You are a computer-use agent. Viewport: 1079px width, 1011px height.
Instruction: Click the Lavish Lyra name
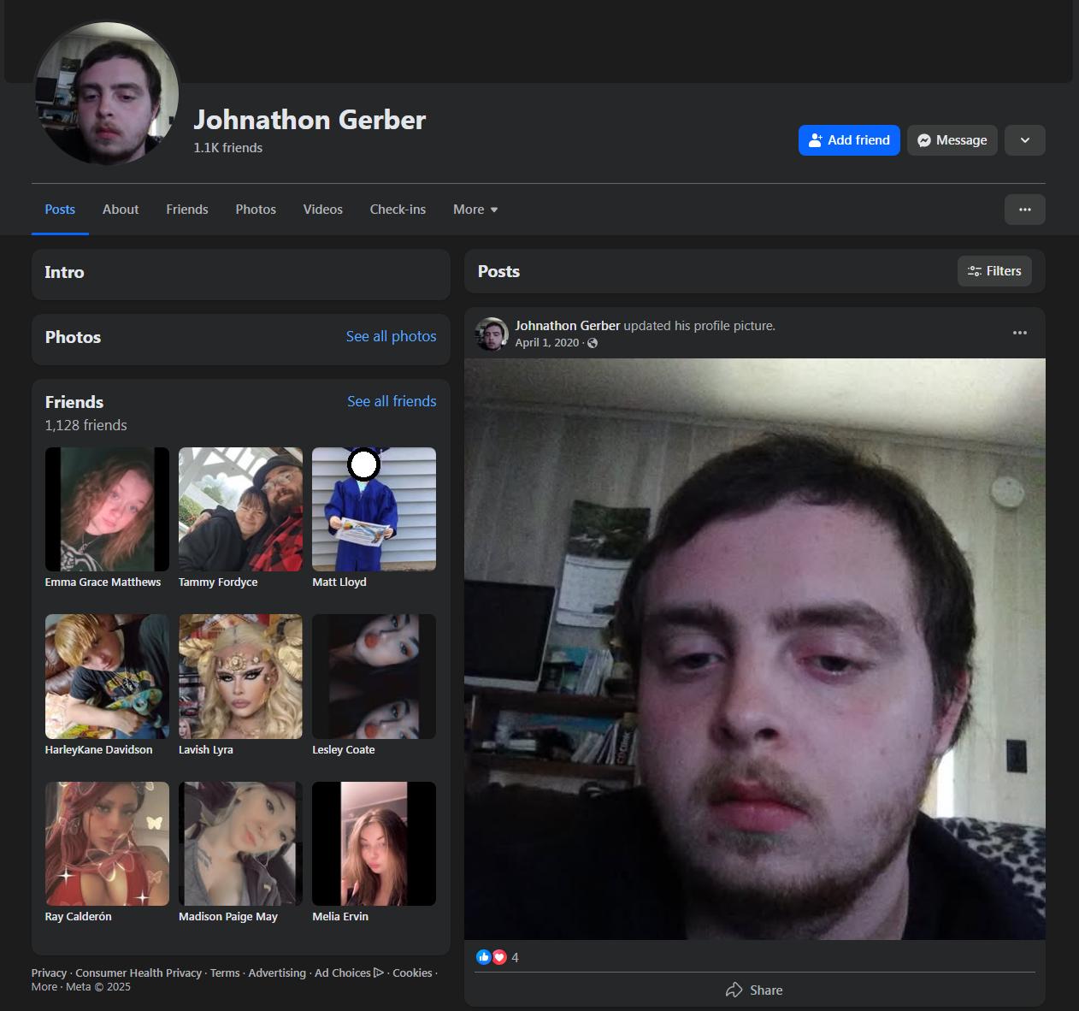[x=206, y=750]
